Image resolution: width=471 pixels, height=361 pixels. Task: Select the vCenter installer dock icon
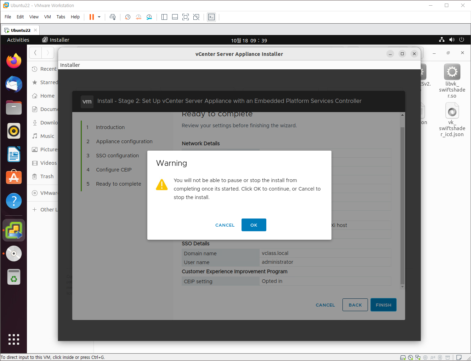14,230
